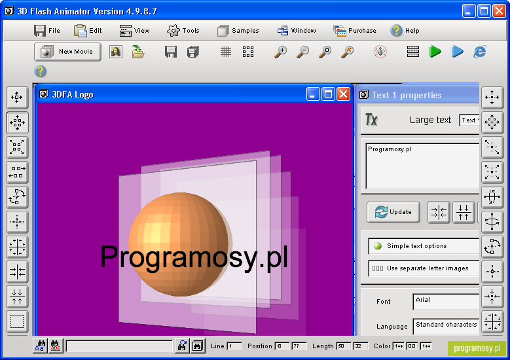Click the zoom out magnifier icon

click(303, 52)
